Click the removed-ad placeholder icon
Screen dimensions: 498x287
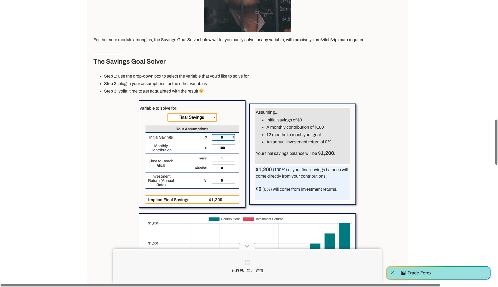[247, 263]
